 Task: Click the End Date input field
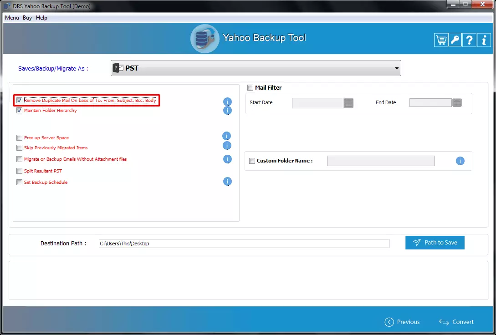tap(430, 102)
